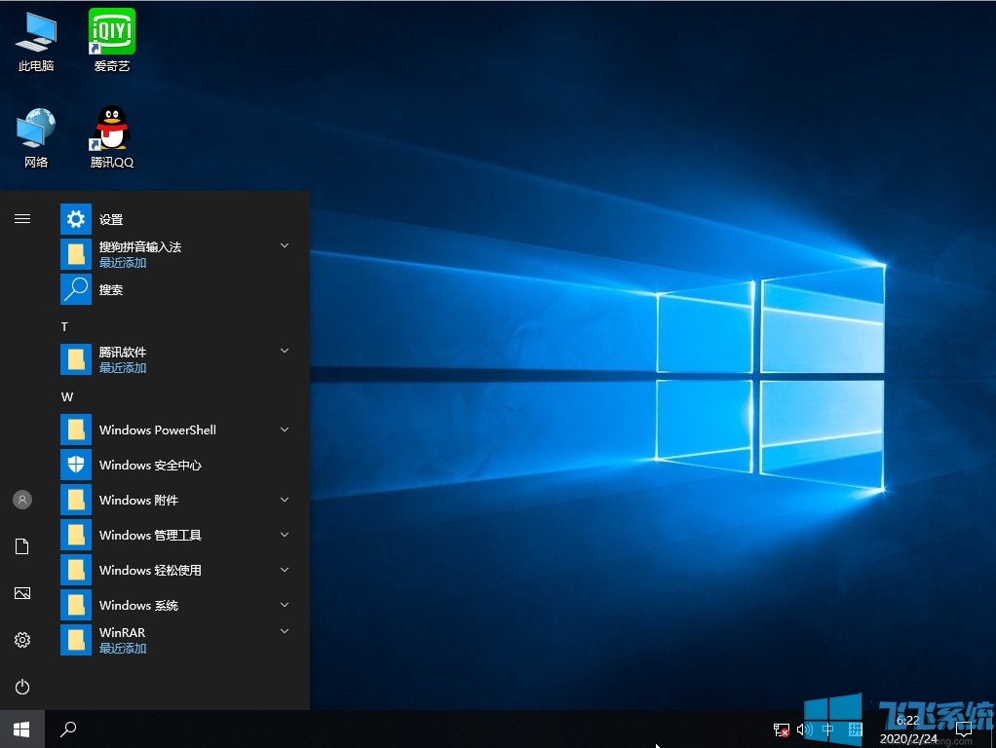
Task: Launch 搜索 from the app list
Action: [x=111, y=289]
